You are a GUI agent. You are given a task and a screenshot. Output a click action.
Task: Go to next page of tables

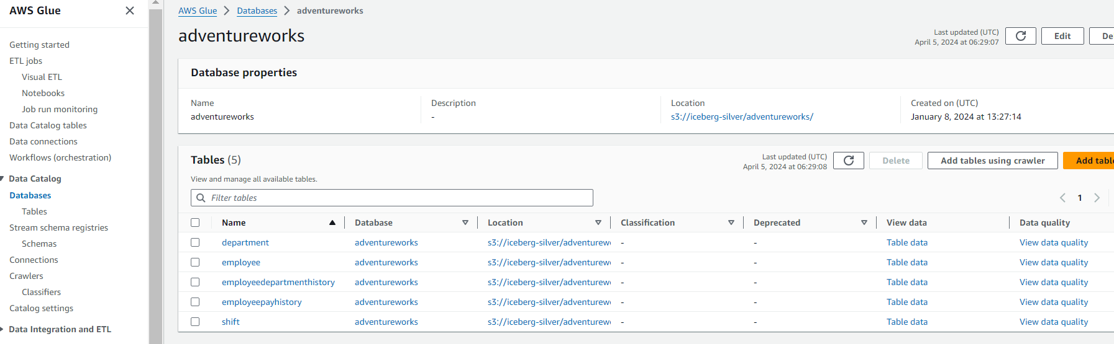coord(1097,198)
